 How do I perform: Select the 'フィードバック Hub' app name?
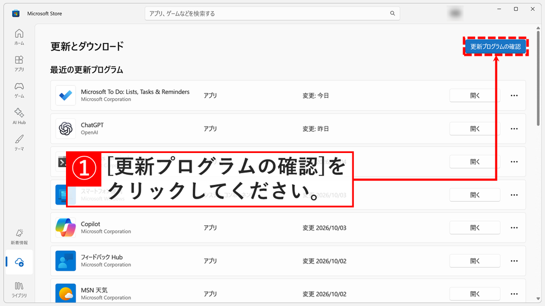(102, 257)
